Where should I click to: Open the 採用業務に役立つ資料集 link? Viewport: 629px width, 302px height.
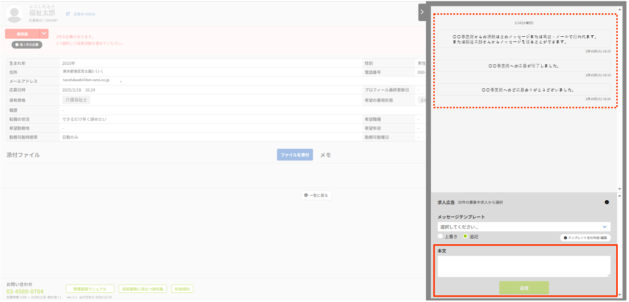(x=143, y=289)
